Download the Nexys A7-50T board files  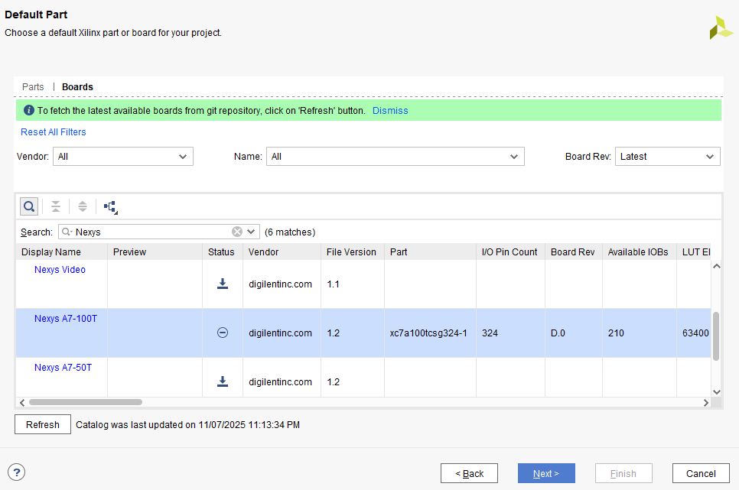223,381
